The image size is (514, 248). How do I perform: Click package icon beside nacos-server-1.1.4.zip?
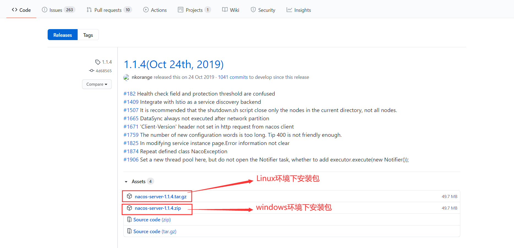(x=129, y=208)
